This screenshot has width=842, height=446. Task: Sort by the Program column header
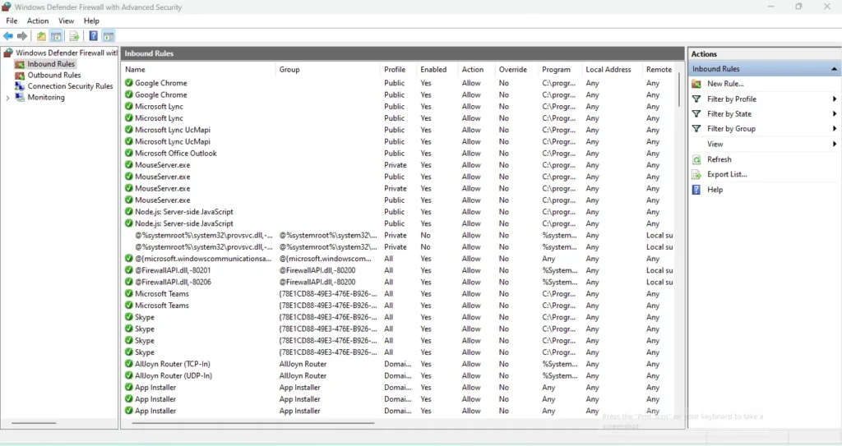(x=560, y=69)
